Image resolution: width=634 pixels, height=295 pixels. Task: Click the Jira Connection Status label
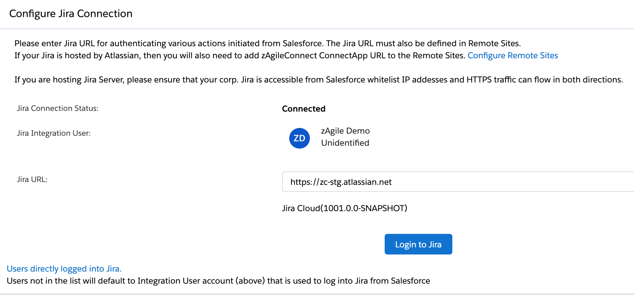(57, 108)
